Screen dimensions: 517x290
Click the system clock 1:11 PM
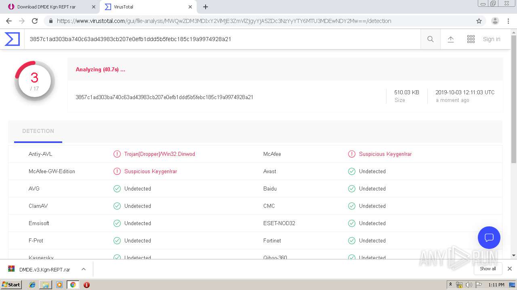point(496,285)
